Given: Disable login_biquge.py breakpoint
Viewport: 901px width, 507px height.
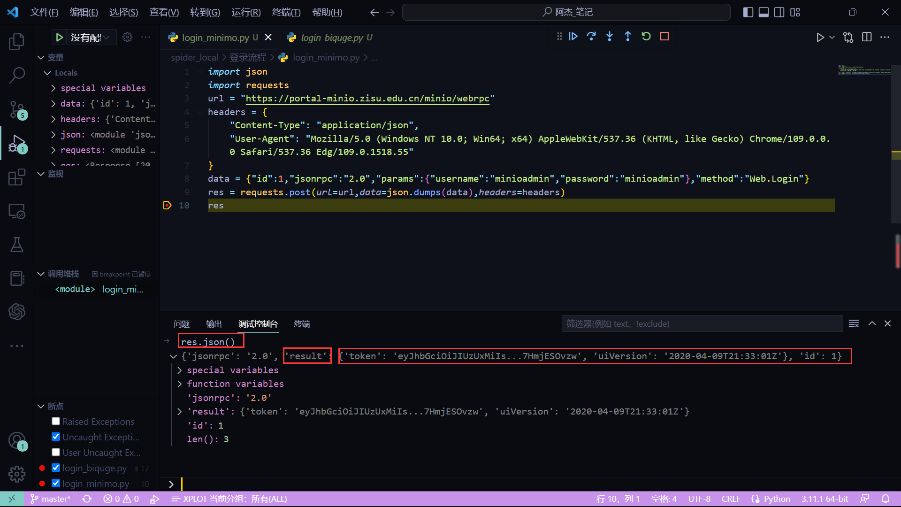Looking at the screenshot, I should pyautogui.click(x=56, y=468).
